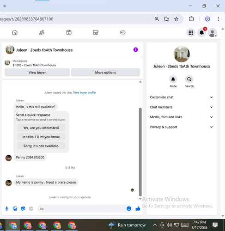Open the account profile avatar menu
225x231 pixels.
point(213,32)
